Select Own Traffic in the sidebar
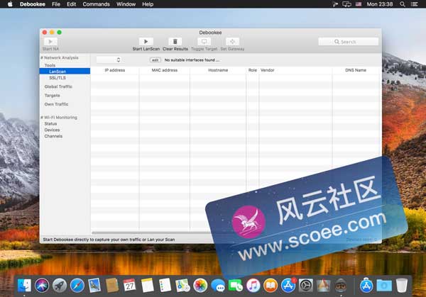426x297 pixels. tap(56, 104)
